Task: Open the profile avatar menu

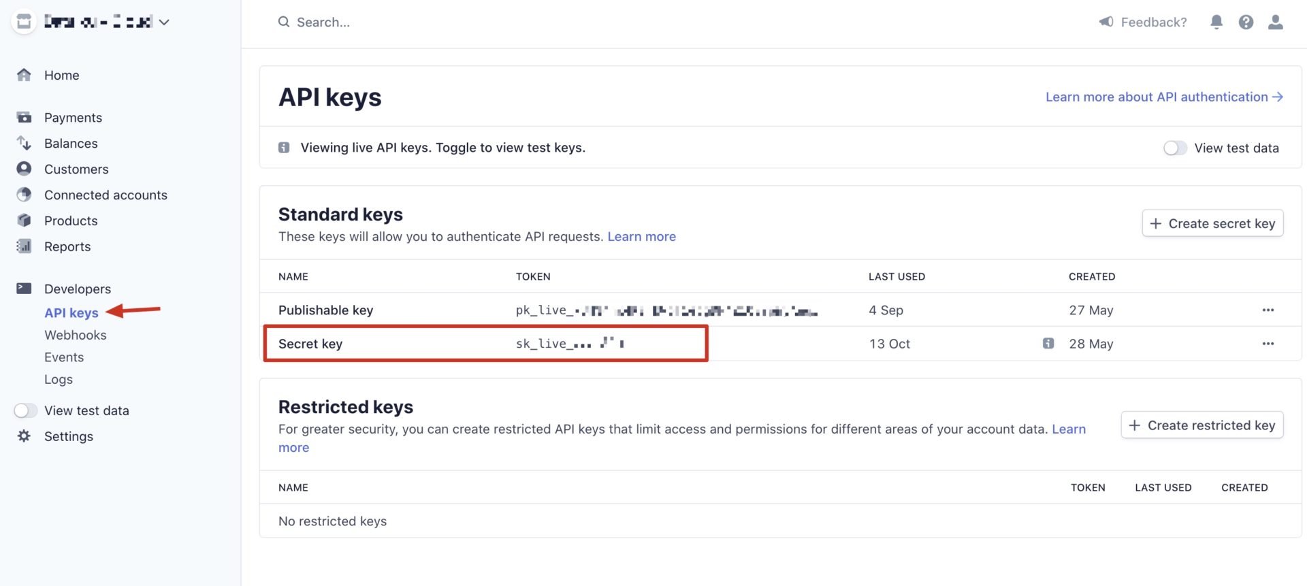Action: tap(1276, 22)
